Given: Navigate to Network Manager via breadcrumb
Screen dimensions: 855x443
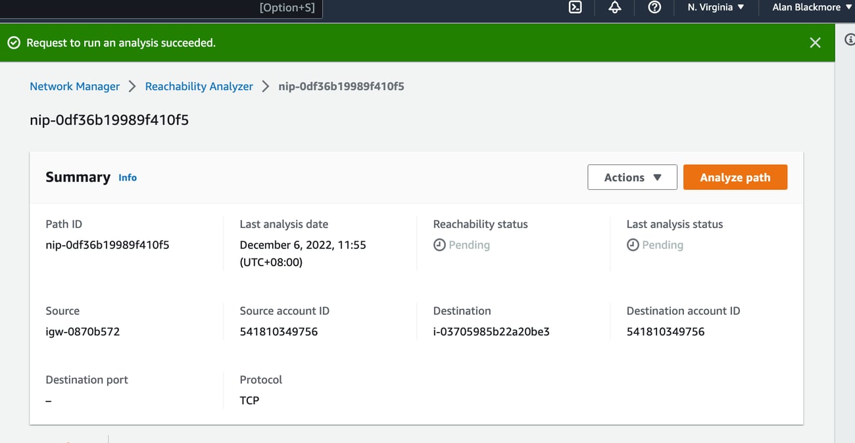Looking at the screenshot, I should (x=74, y=86).
